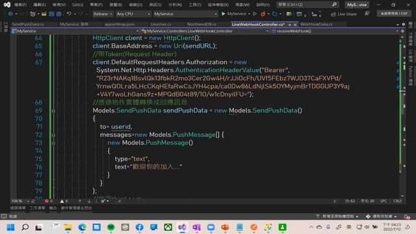Switch to appsettings.json tab
The image size is (416, 234).
point(120,24)
